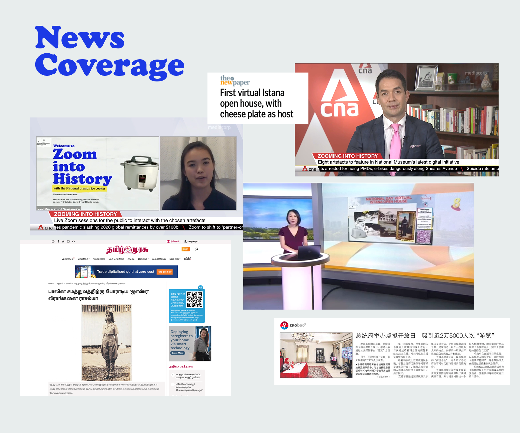Click the WhatsApp icon on Tamil Murasu page
This screenshot has height=433, width=520.
point(53,241)
